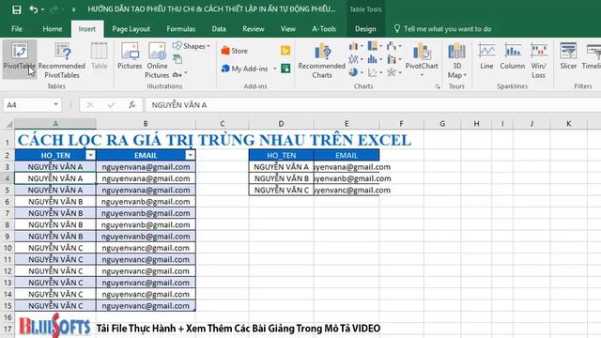Insert a Column sparkline
The image size is (601, 338).
(x=513, y=56)
